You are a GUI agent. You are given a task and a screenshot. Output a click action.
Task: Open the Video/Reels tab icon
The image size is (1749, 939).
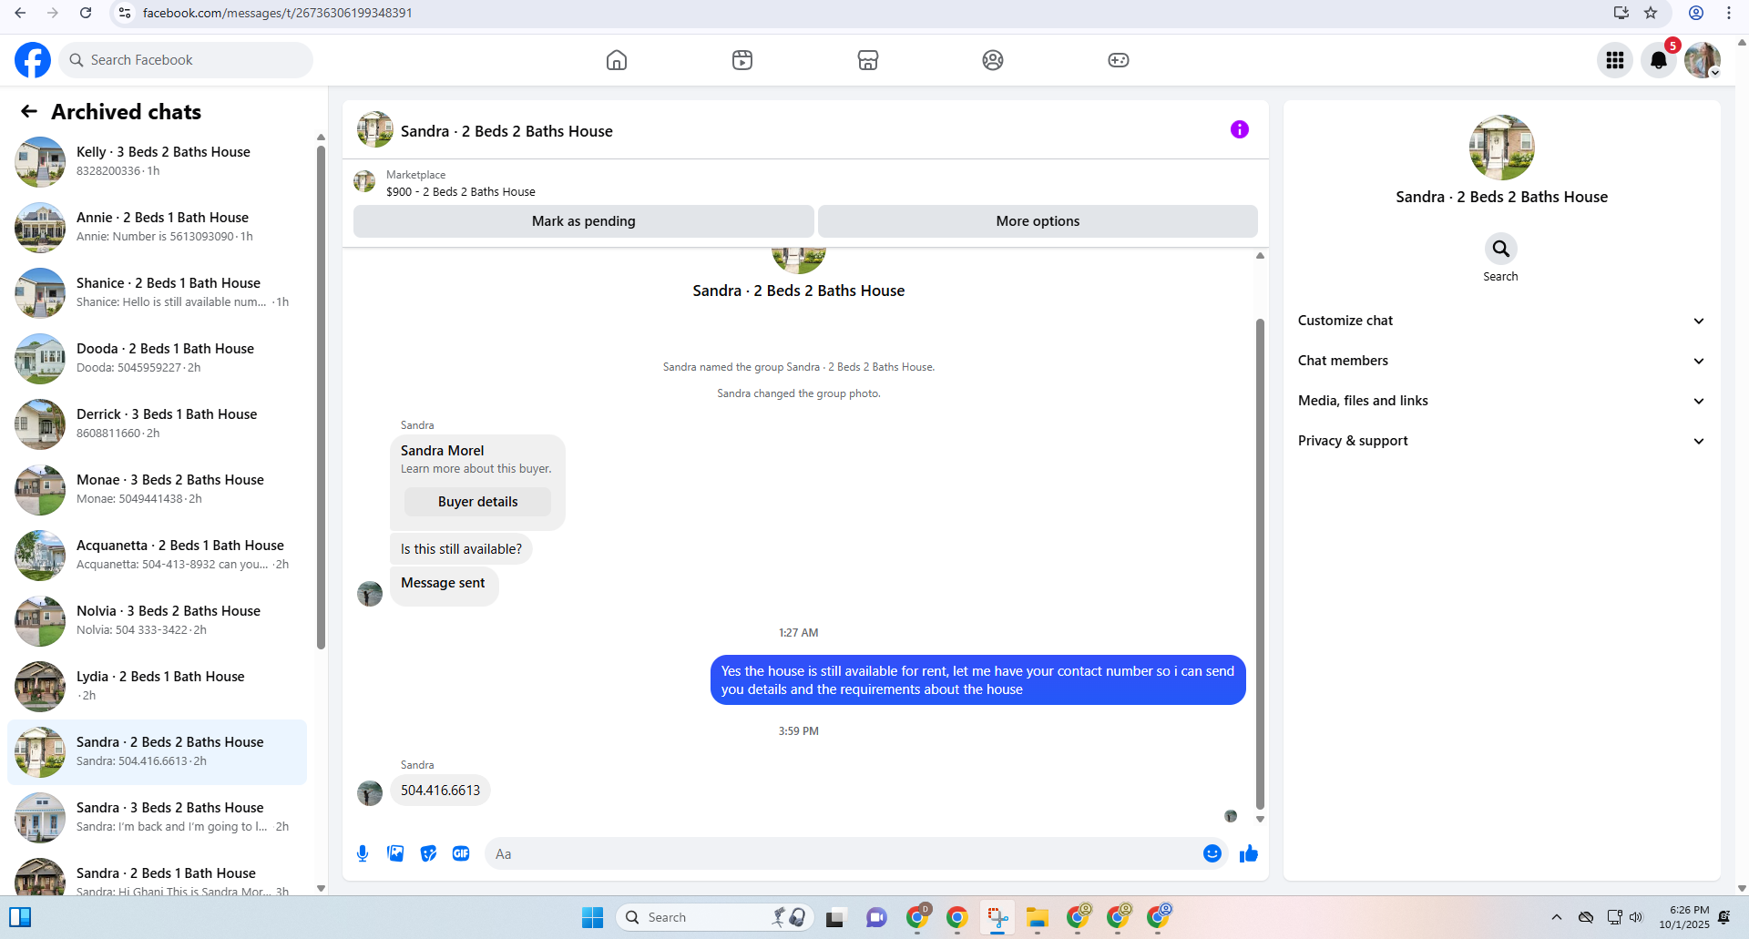click(742, 60)
